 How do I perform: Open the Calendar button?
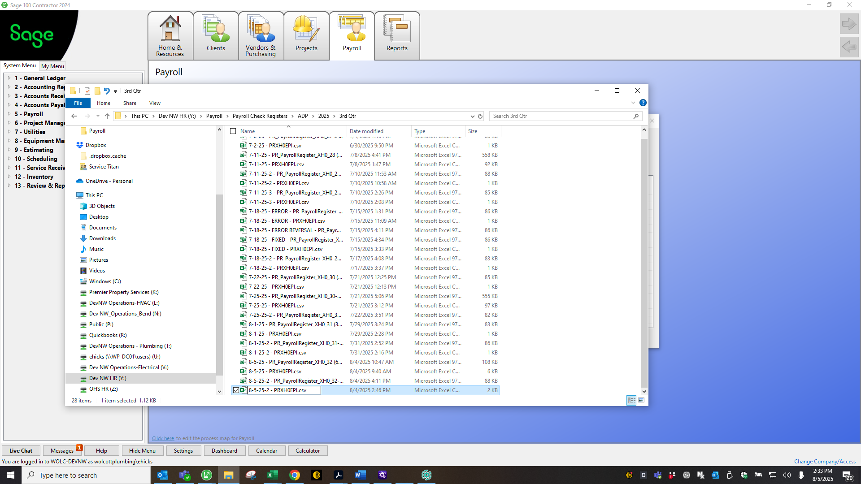[266, 451]
